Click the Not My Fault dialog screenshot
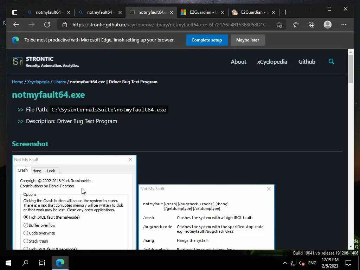 [x=75, y=202]
